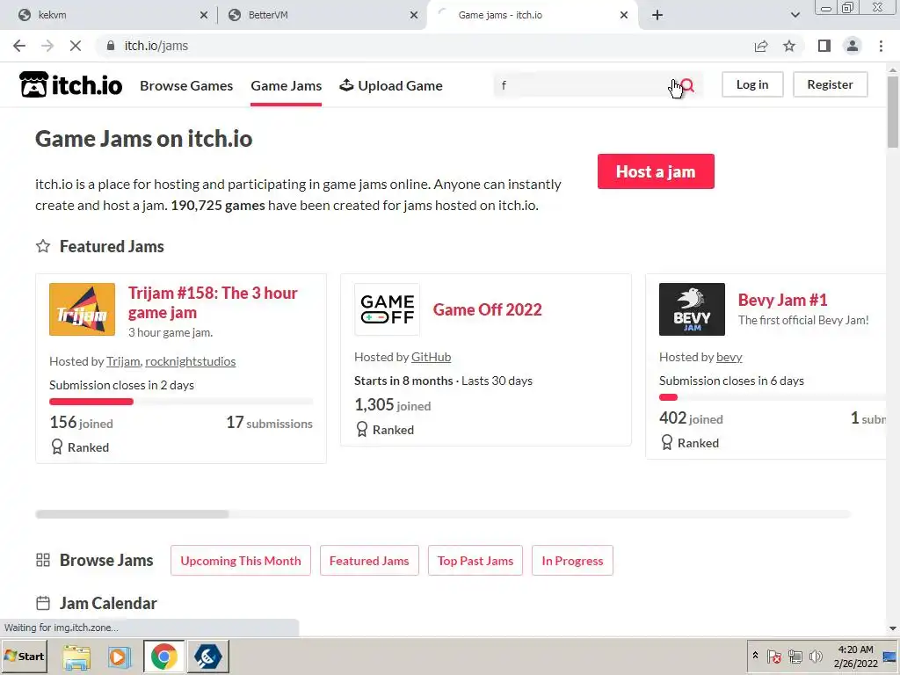The width and height of the screenshot is (900, 675).
Task: Open the rocknightstudios host link
Action: coord(191,361)
